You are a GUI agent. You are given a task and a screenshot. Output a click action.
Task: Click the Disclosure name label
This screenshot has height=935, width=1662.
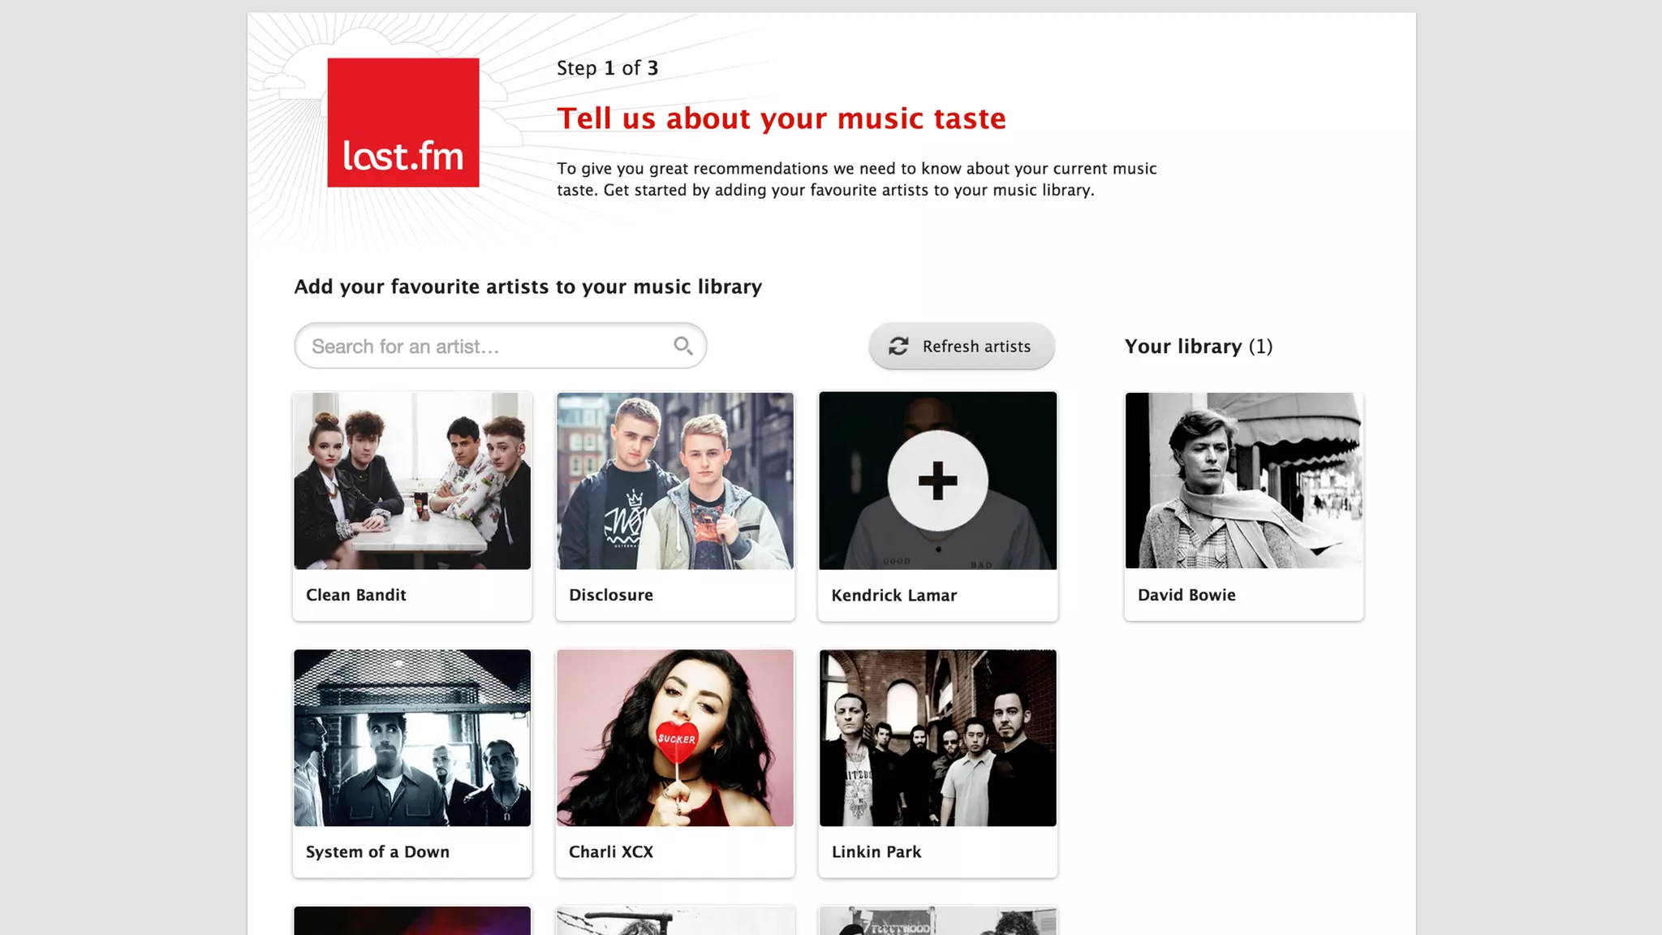(611, 595)
